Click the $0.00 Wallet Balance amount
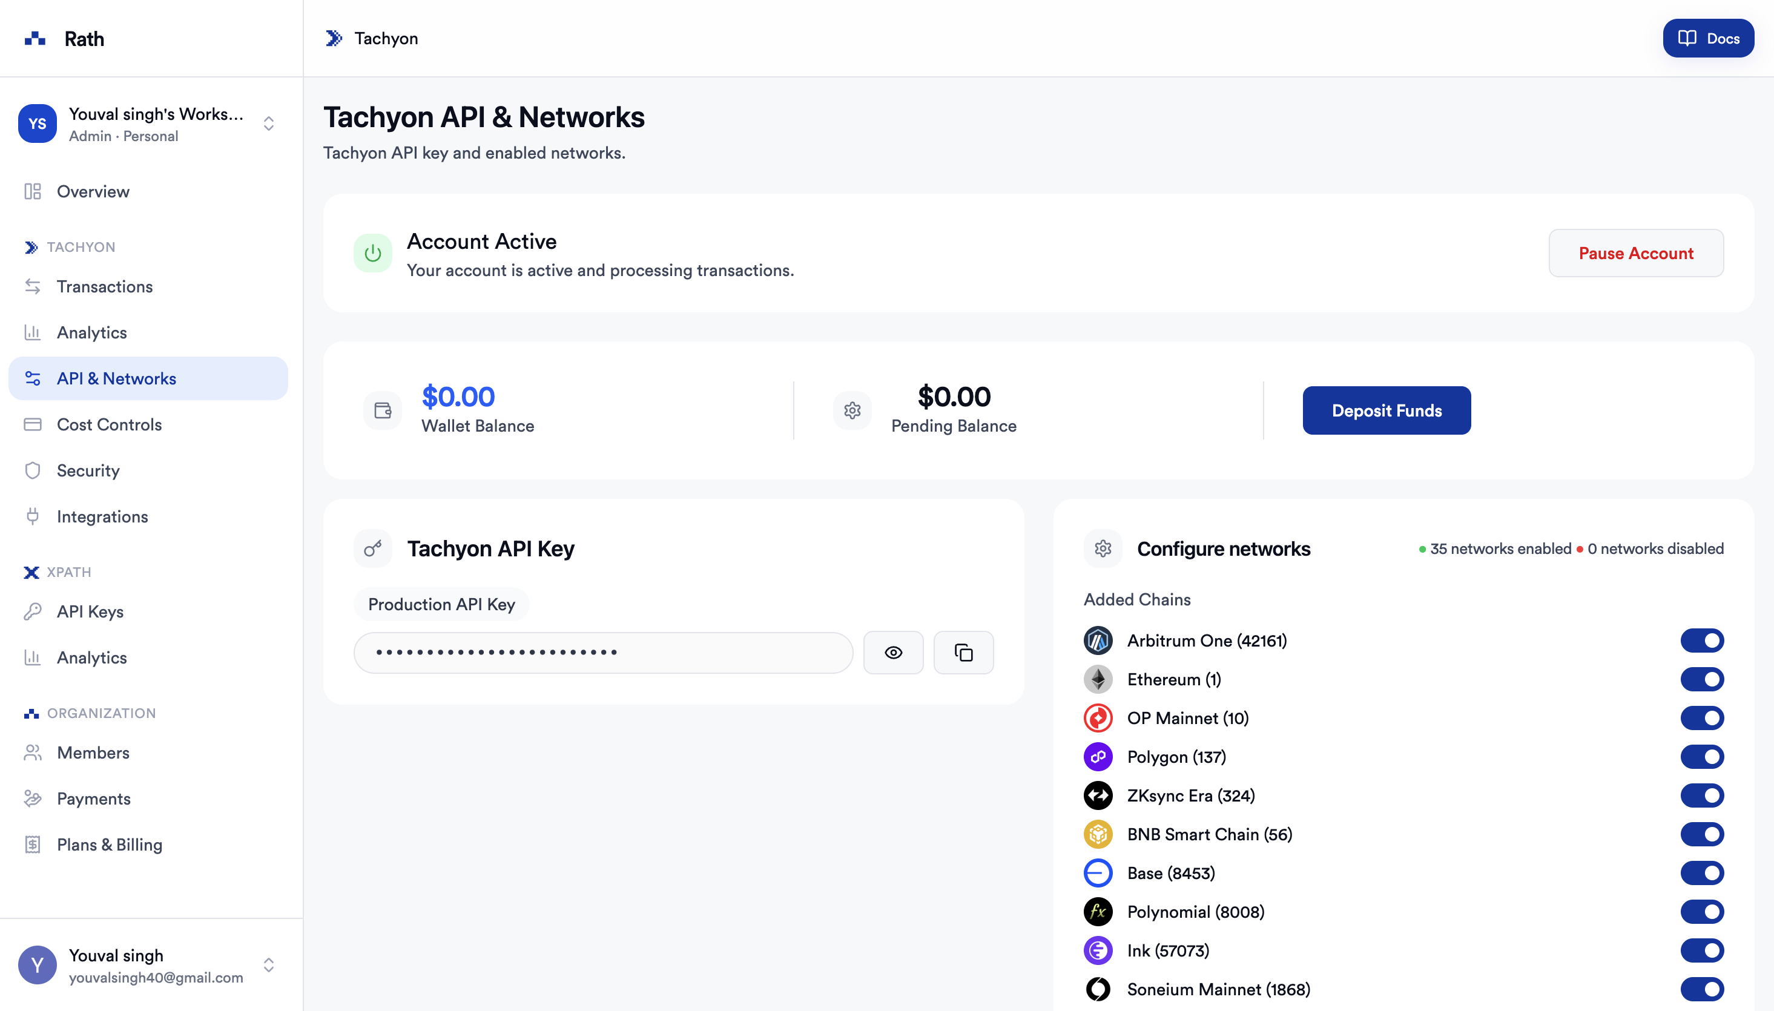1774x1011 pixels. click(x=458, y=397)
